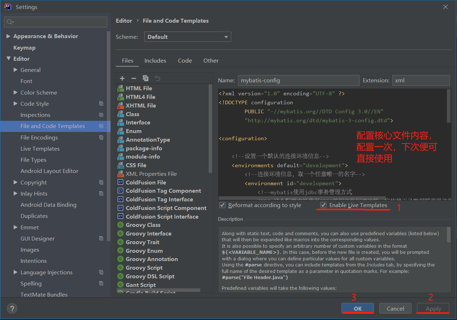Expand the Inlay Hints node

pyautogui.click(x=15, y=194)
